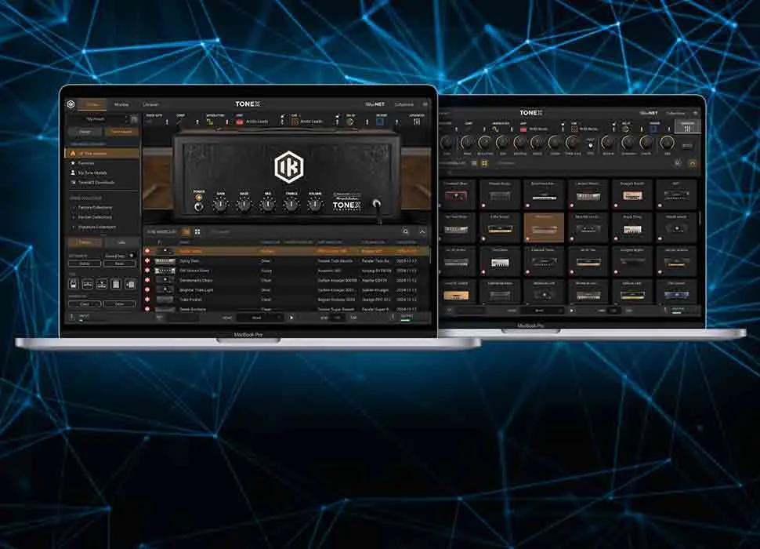Toggle the Comp power switch in the left laptop
The image size is (760, 549).
tap(197, 122)
